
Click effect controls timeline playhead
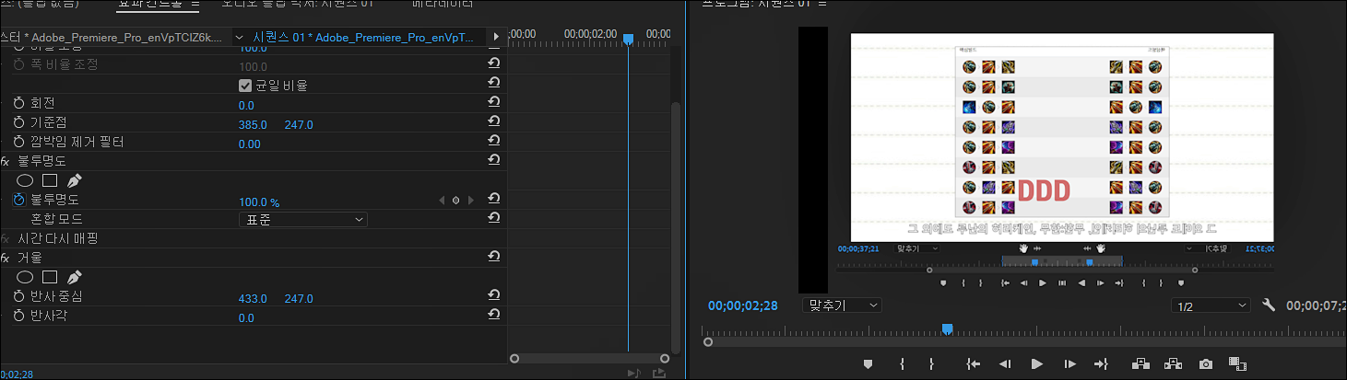click(628, 40)
